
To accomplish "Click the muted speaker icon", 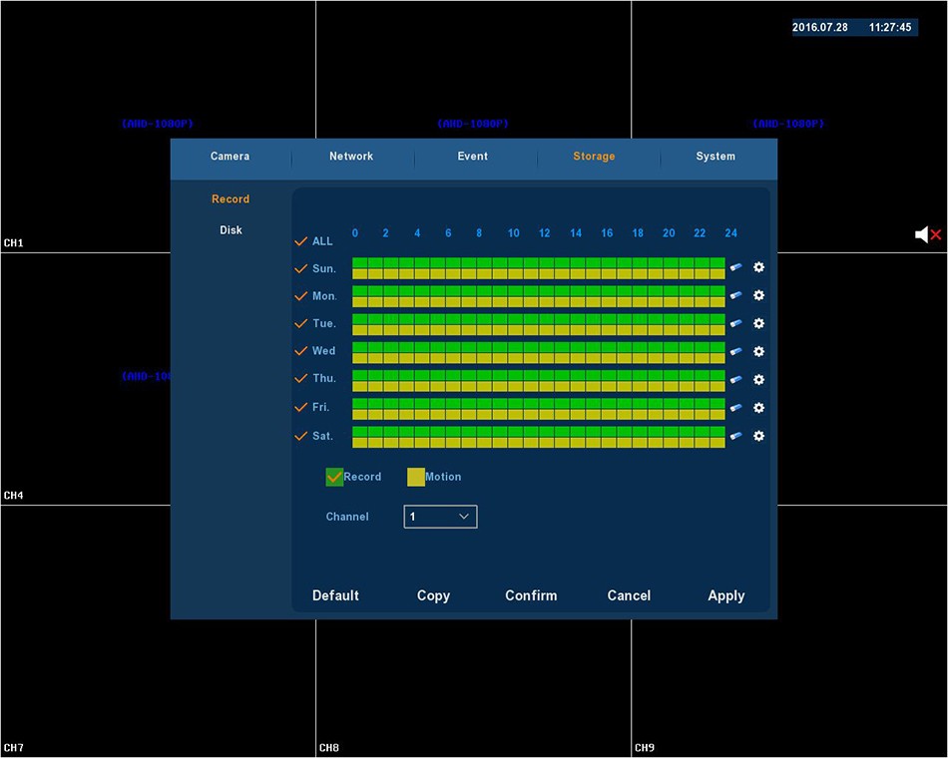I will (x=927, y=234).
